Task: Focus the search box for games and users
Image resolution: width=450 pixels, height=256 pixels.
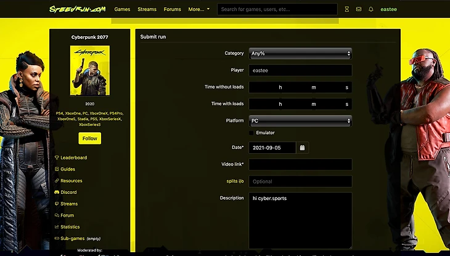Action: click(x=277, y=9)
